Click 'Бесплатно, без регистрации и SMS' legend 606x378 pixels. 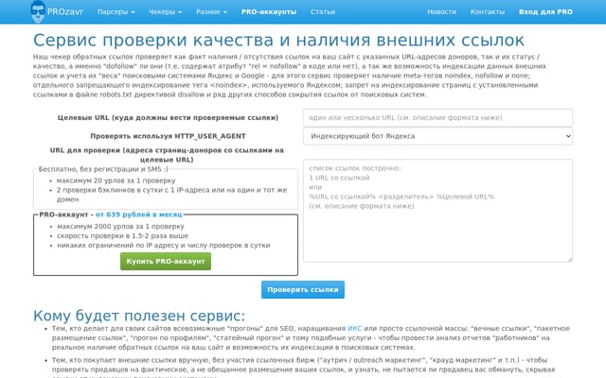[103, 169]
